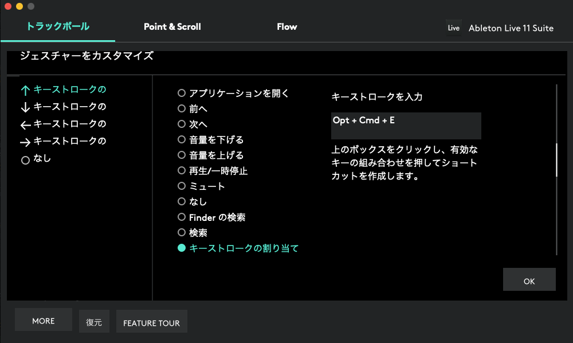The height and width of the screenshot is (343, 573).
Task: Select Finder の検索 radio option
Action: click(x=182, y=217)
